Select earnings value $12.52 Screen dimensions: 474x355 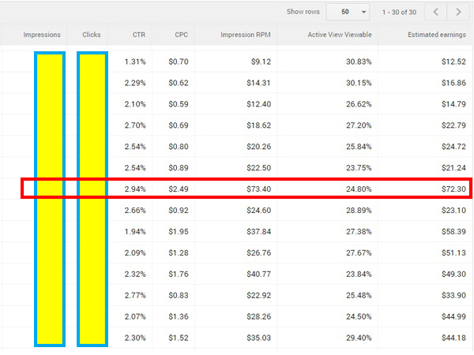453,62
